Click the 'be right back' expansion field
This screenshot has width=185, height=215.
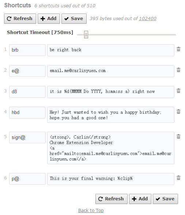111,50
